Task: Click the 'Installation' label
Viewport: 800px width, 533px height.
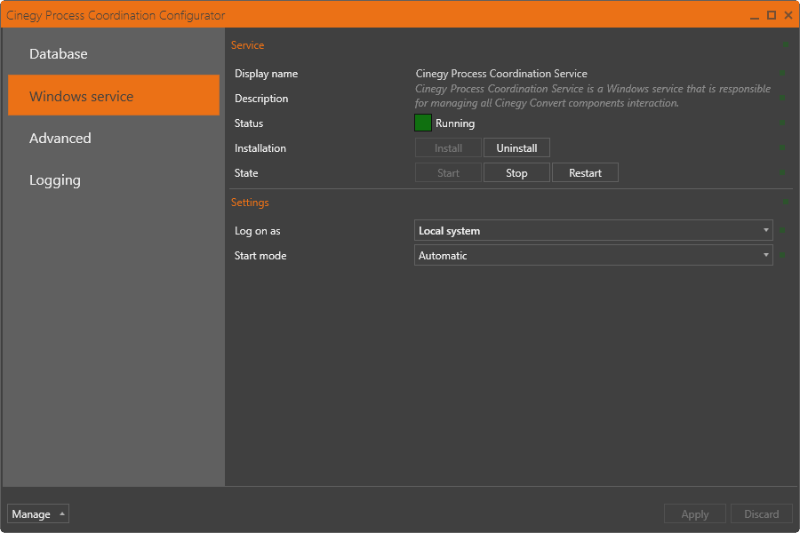Action: 260,148
